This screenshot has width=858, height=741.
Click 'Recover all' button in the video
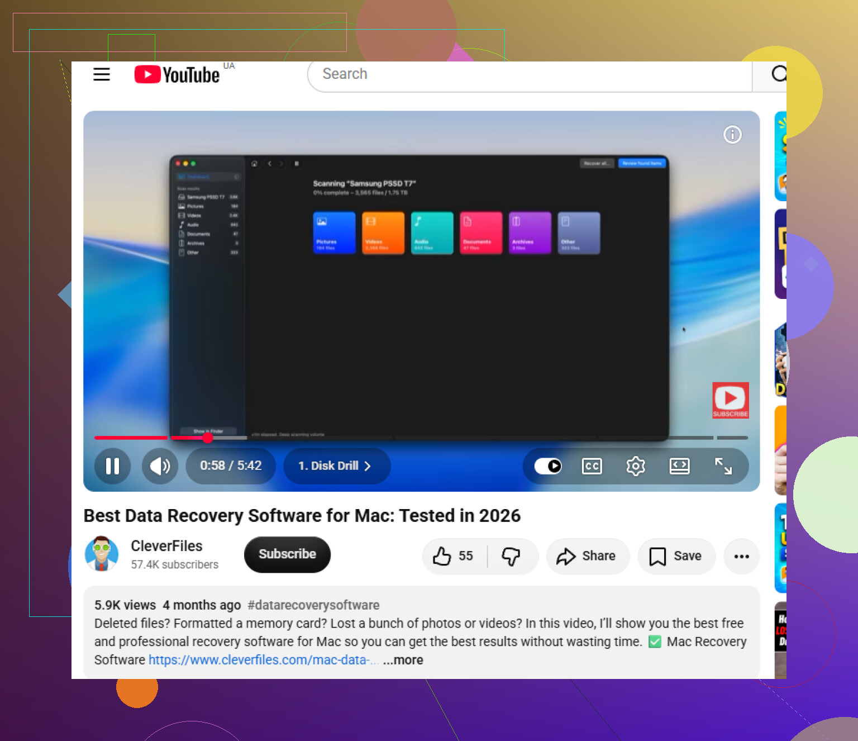(597, 163)
